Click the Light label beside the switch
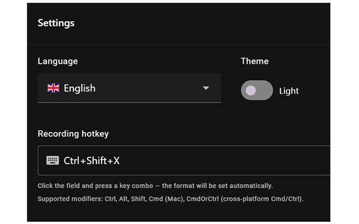 (x=289, y=91)
